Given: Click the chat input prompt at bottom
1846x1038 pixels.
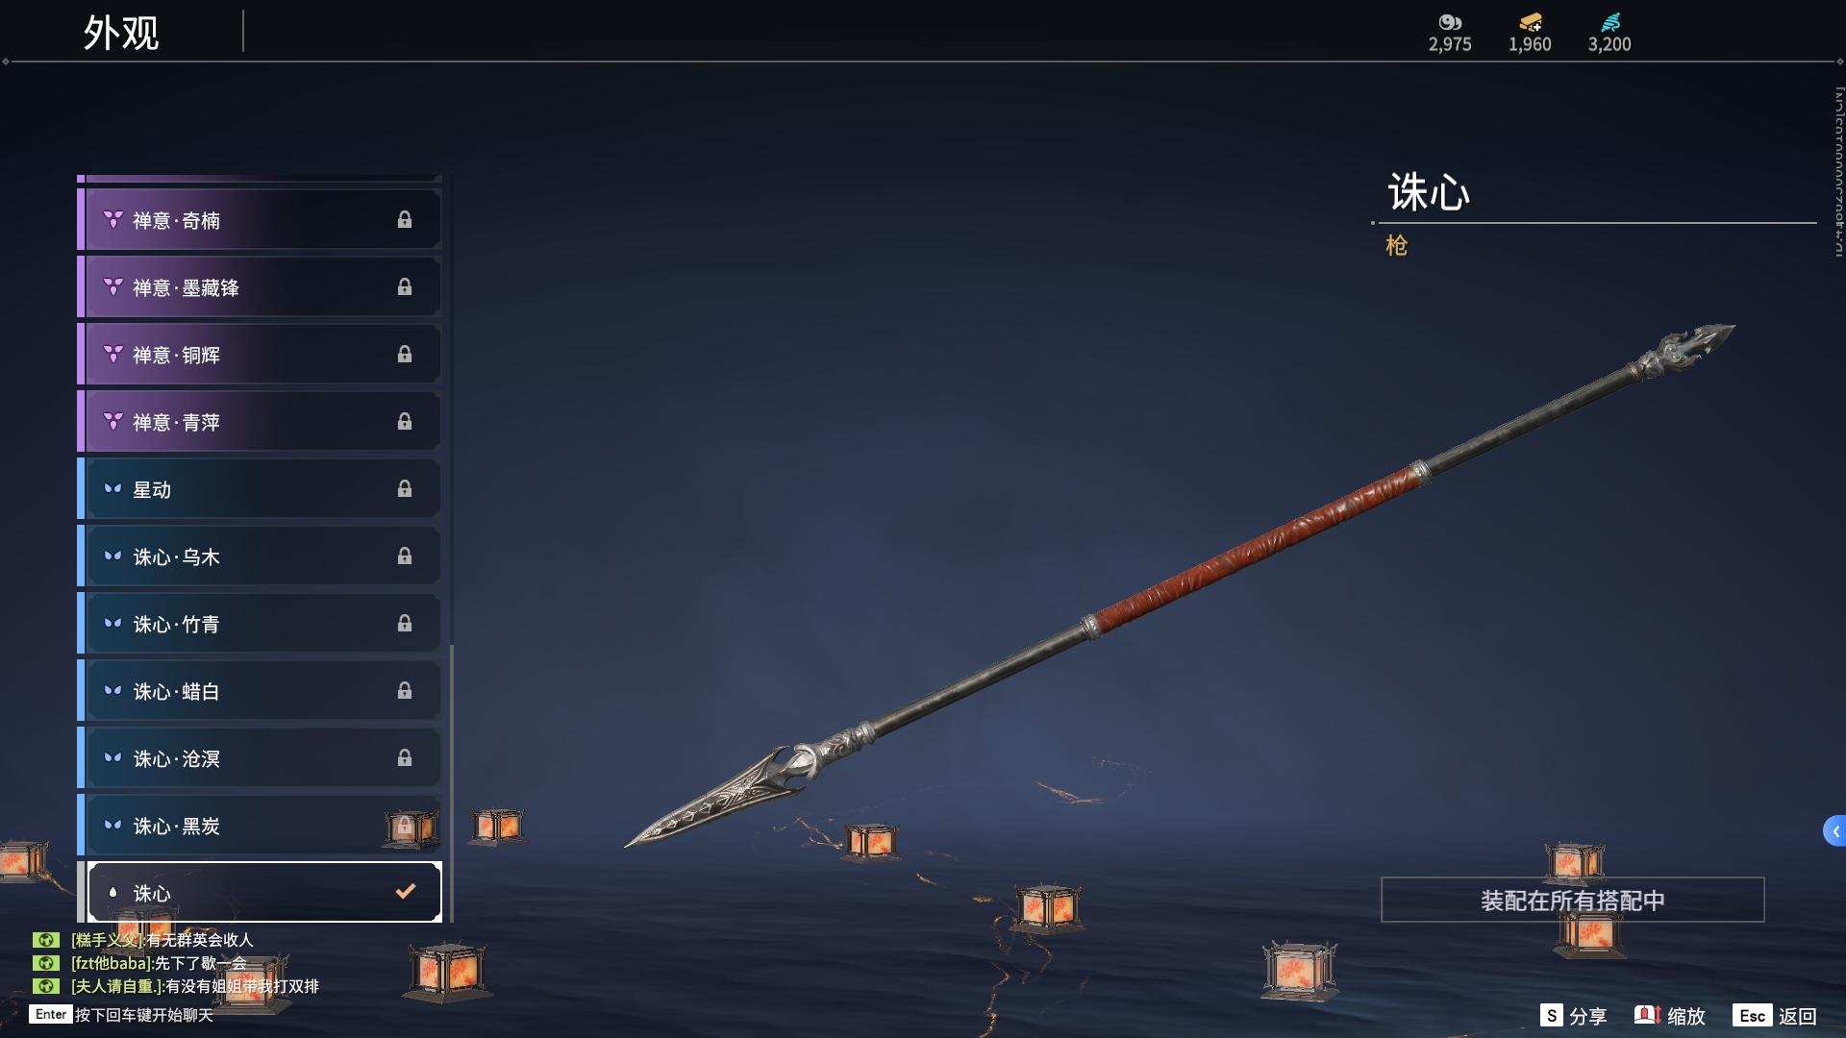Looking at the screenshot, I should [121, 1015].
